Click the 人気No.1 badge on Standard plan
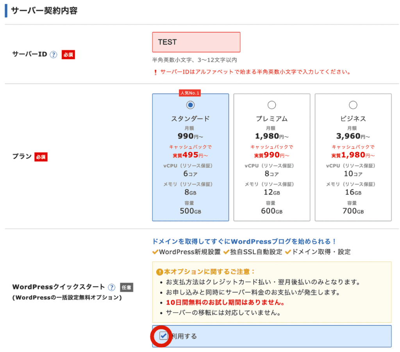Screen dimensions: 400x352 pyautogui.click(x=190, y=93)
